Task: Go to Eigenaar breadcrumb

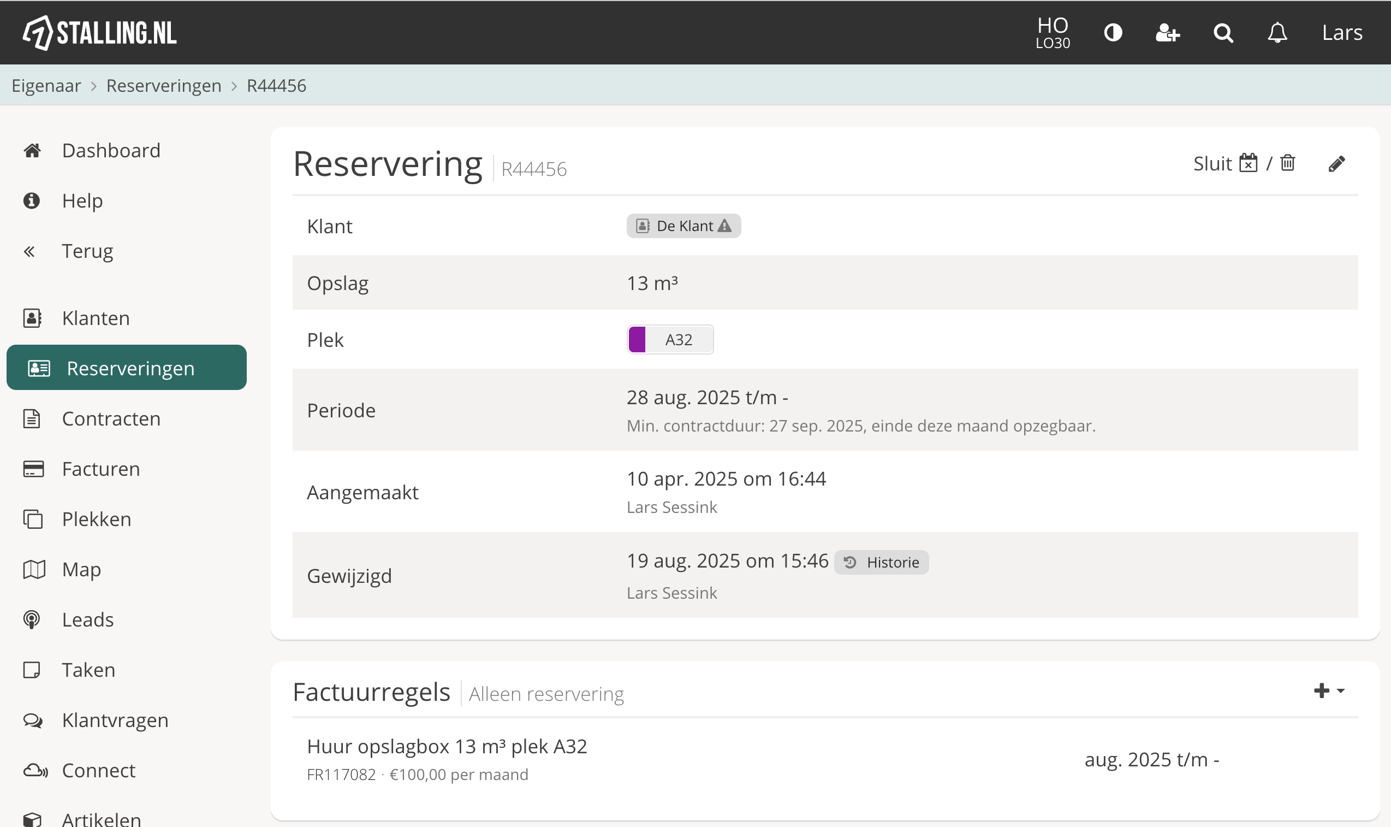Action: 46,85
